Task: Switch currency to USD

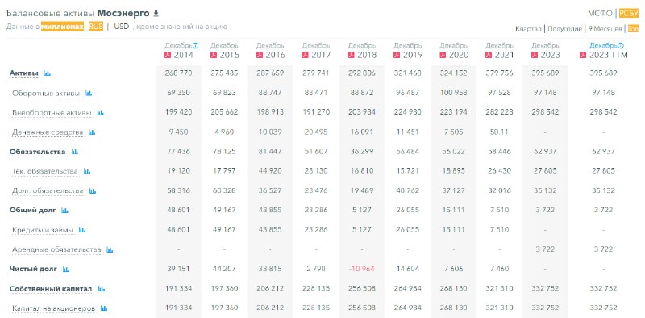Action: [122, 27]
